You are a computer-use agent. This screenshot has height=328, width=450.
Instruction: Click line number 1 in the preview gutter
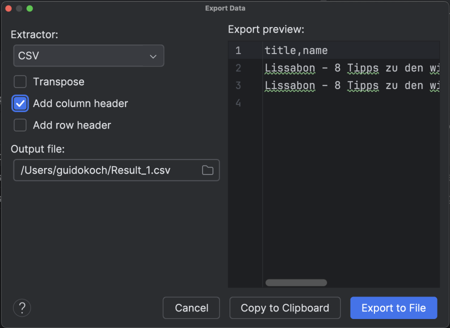click(x=238, y=50)
